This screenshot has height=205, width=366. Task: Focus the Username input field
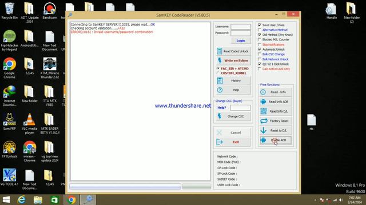241,27
